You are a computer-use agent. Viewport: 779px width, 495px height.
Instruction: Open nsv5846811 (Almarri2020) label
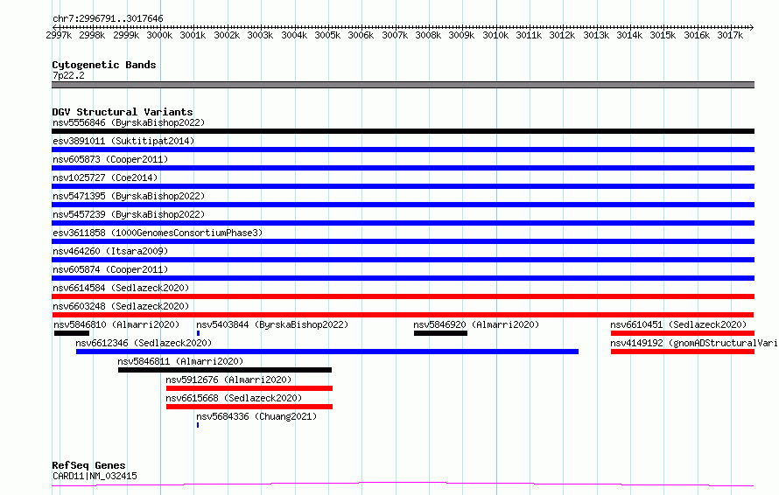(180, 361)
